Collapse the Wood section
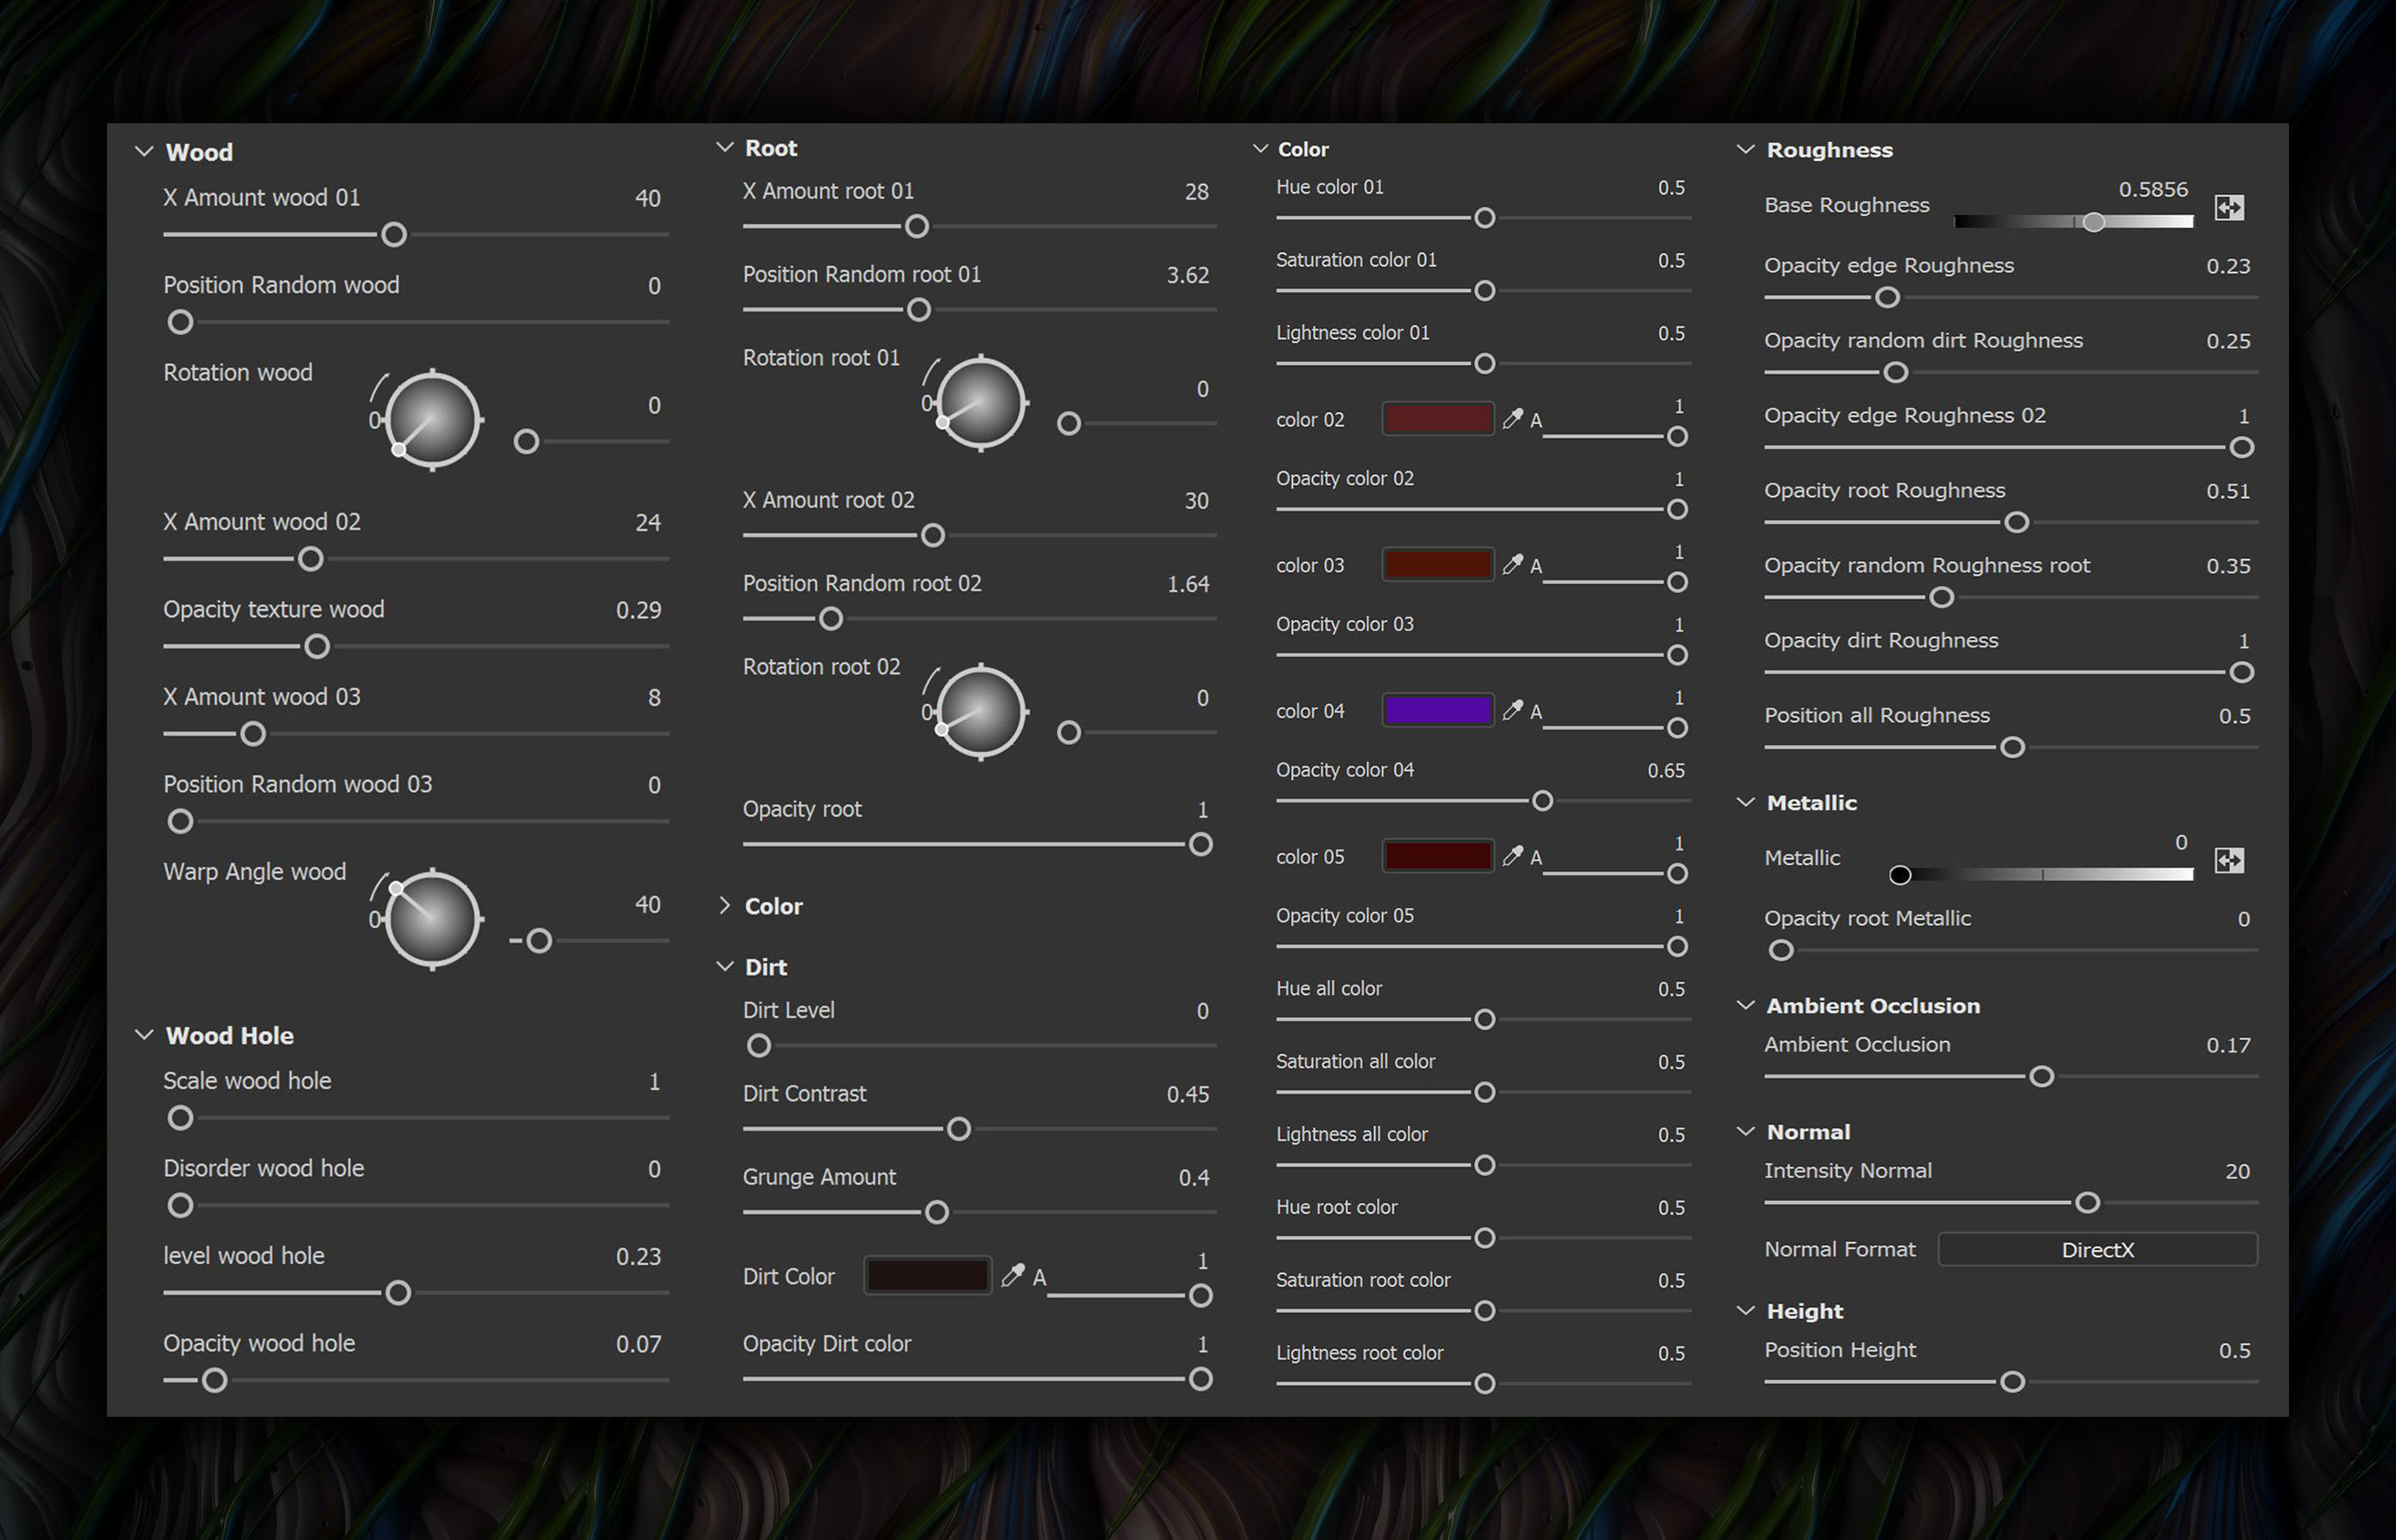2396x1540 pixels. [x=144, y=152]
